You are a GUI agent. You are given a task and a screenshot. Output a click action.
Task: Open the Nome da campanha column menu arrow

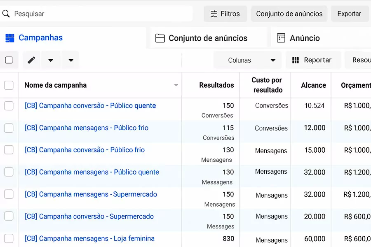pos(176,85)
